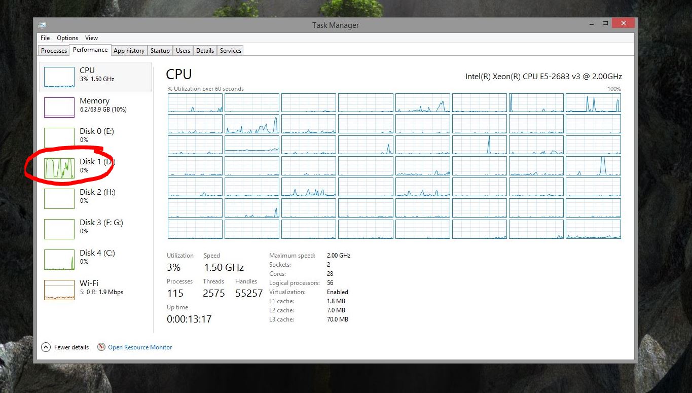
Task: Click the Logical processors value 56
Action: (x=330, y=283)
